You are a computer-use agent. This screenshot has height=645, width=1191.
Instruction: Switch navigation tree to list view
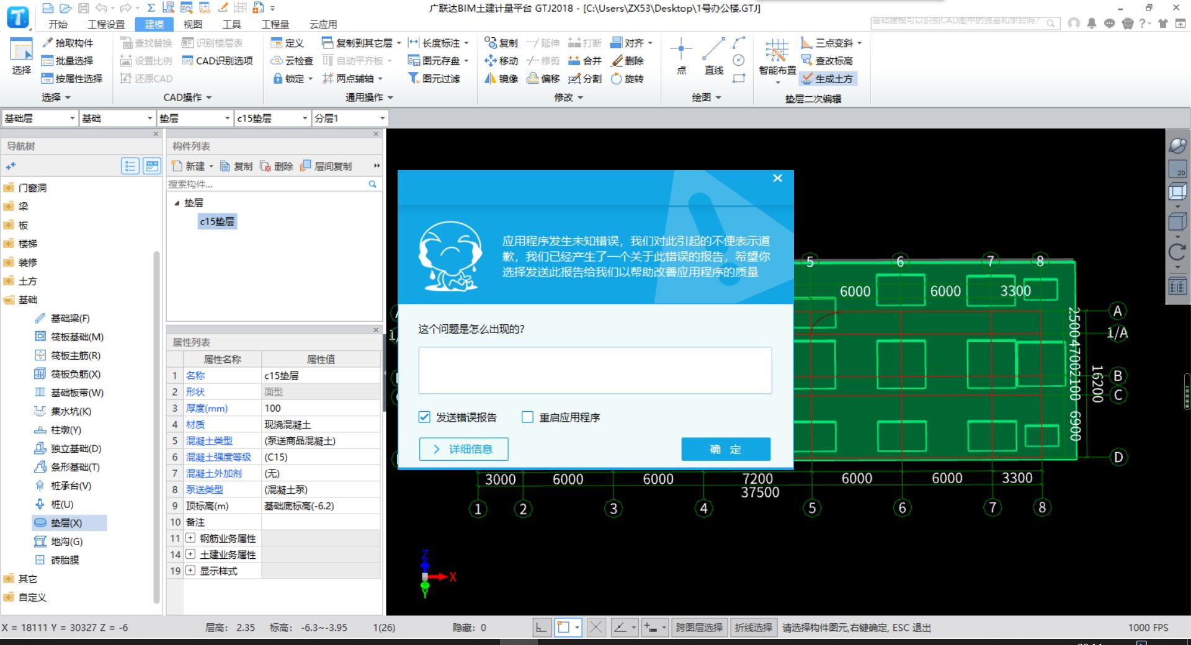click(x=130, y=166)
